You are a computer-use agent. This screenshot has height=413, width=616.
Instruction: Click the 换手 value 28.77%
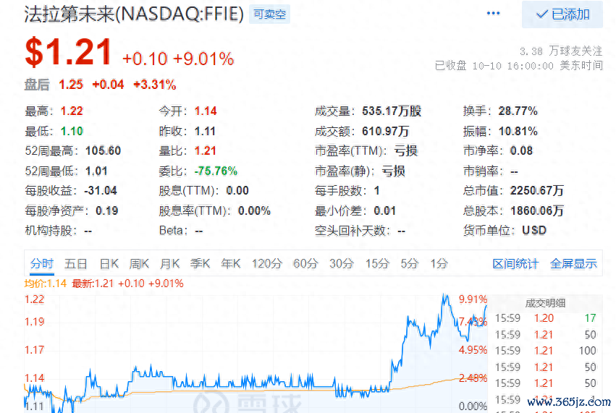click(518, 111)
